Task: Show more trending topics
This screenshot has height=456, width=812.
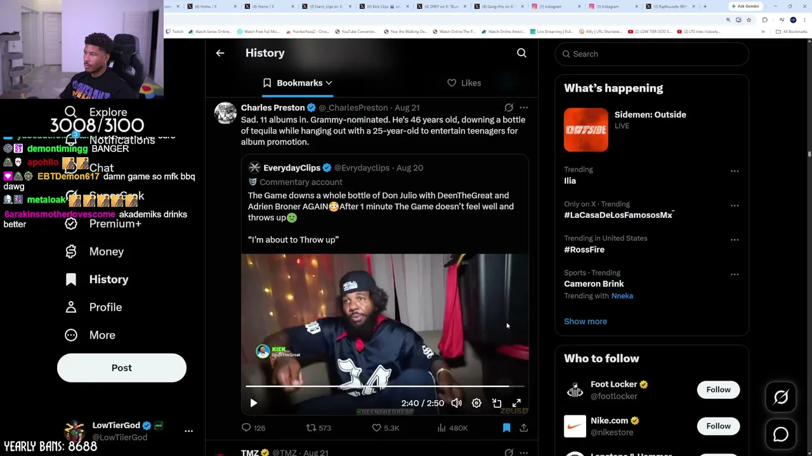Action: click(586, 321)
